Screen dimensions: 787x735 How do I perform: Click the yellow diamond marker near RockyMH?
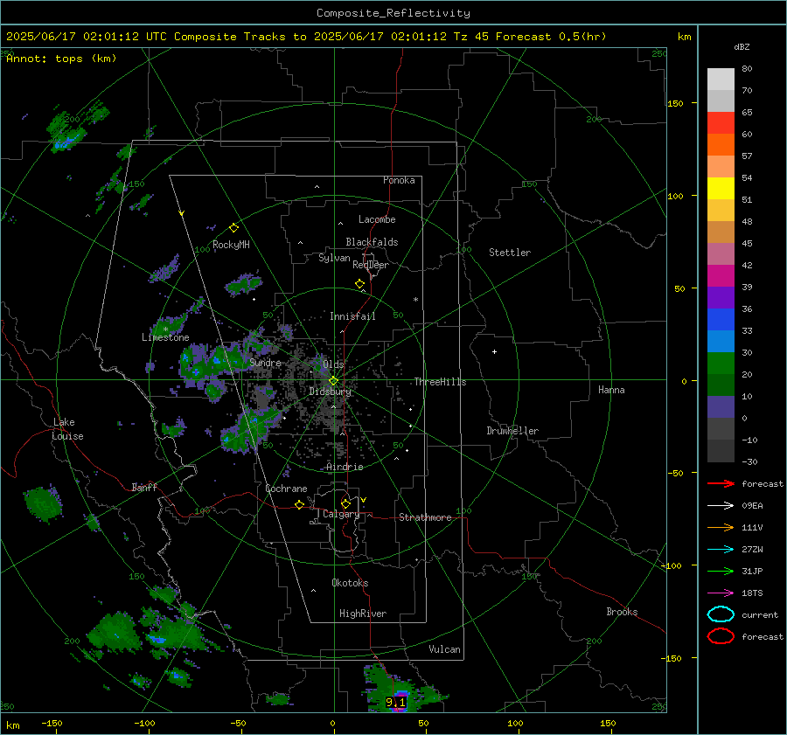click(x=233, y=228)
